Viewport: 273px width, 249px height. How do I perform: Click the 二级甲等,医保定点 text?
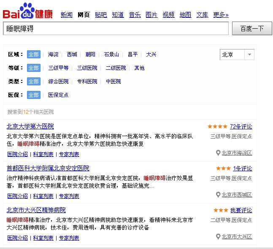(231, 220)
